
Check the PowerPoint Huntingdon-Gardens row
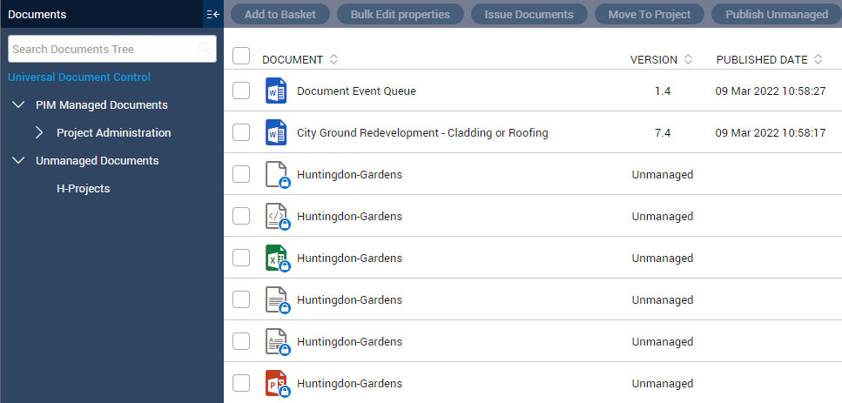click(241, 384)
